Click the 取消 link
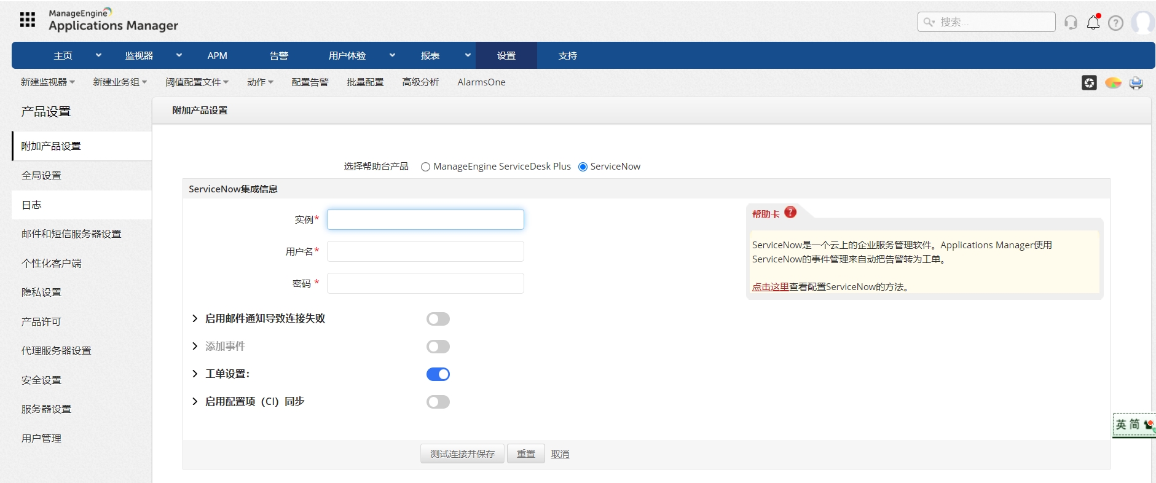 pos(560,454)
